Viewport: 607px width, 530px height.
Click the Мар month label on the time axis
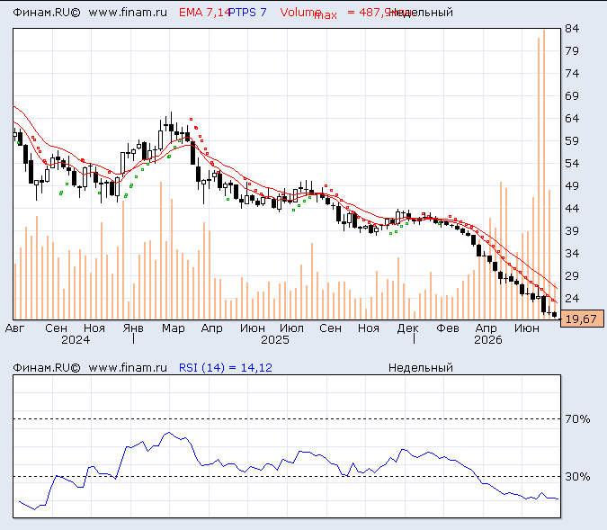(x=173, y=328)
